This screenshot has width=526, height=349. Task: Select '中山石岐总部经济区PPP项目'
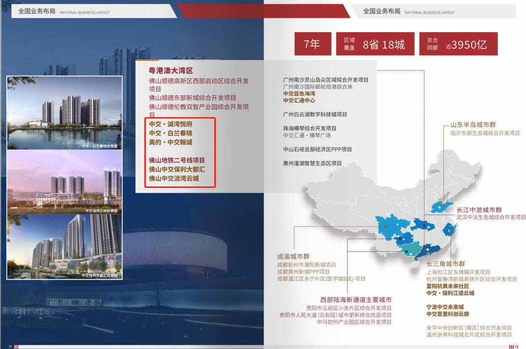[x=318, y=149]
